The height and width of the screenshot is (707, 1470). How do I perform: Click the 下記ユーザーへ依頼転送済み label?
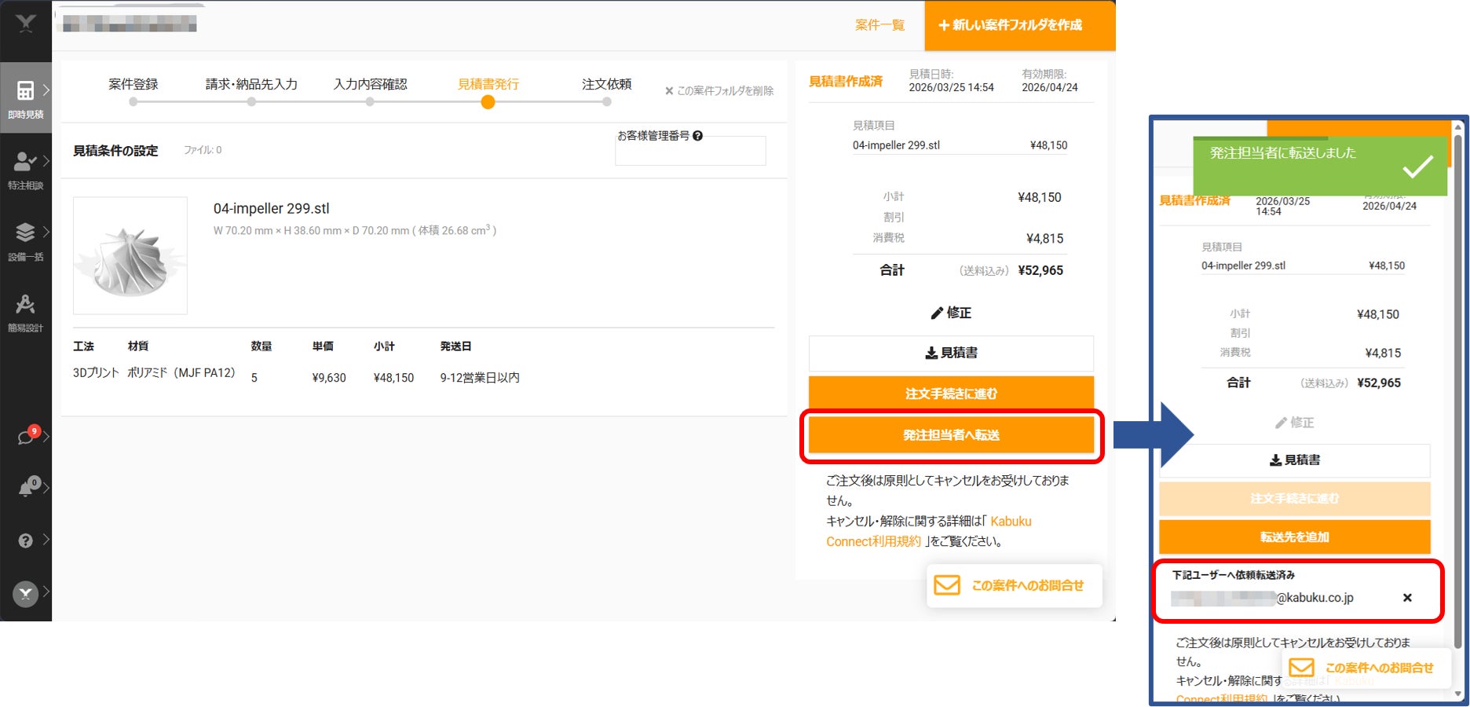pyautogui.click(x=1234, y=575)
